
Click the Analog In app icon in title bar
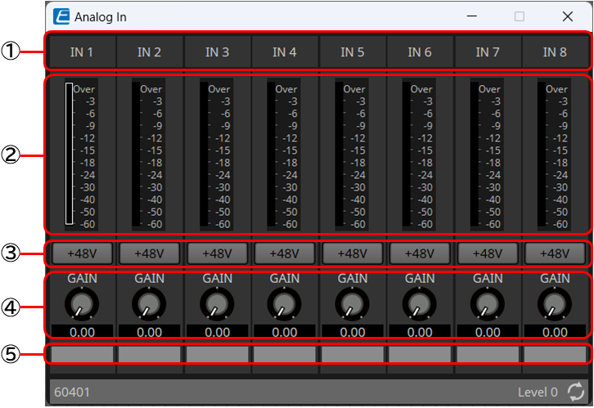[x=61, y=16]
